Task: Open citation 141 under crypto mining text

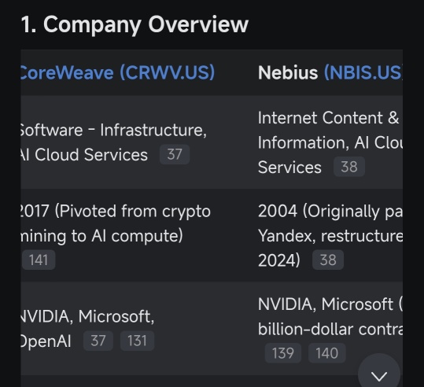Action: [39, 260]
